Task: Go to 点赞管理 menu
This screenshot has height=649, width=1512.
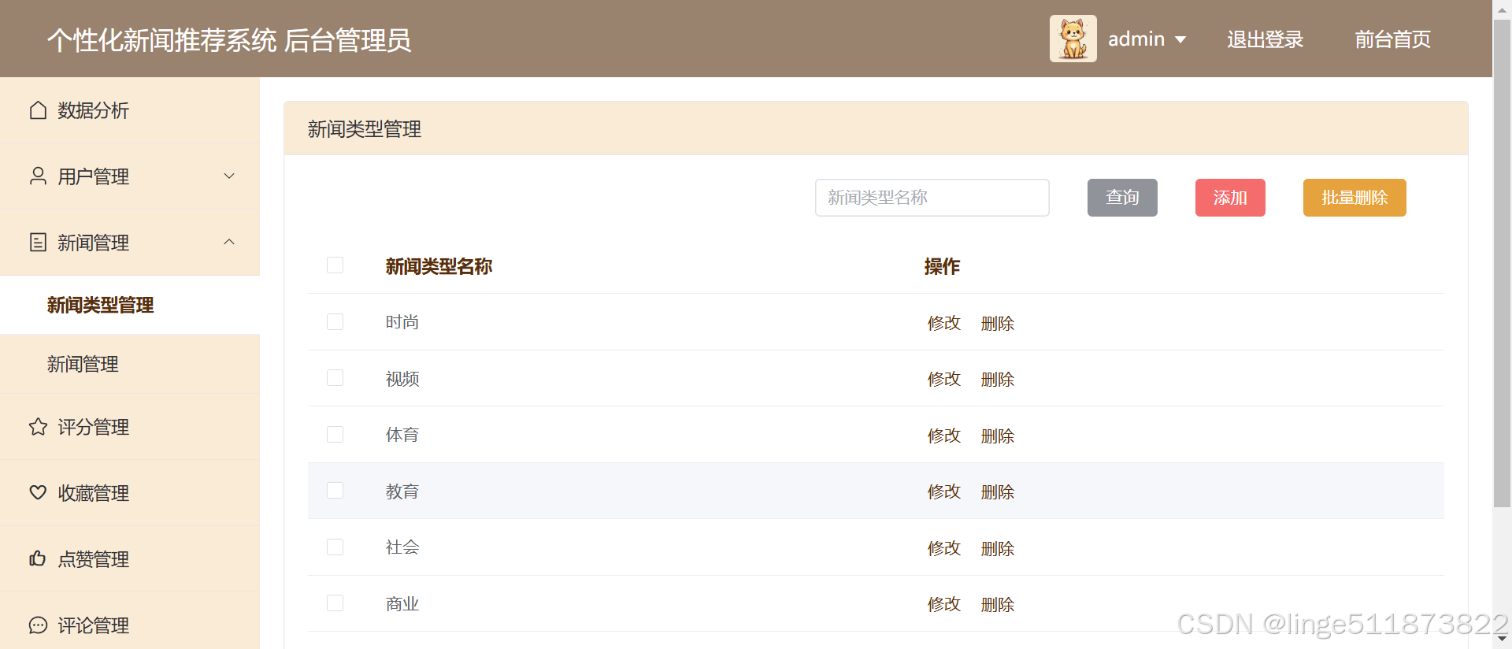Action: [130, 559]
